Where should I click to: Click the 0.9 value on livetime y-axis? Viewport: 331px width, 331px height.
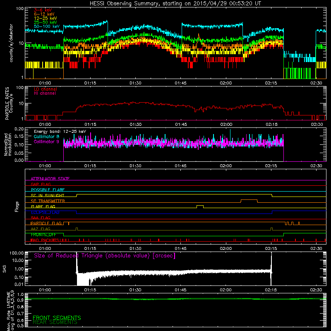click(20, 300)
